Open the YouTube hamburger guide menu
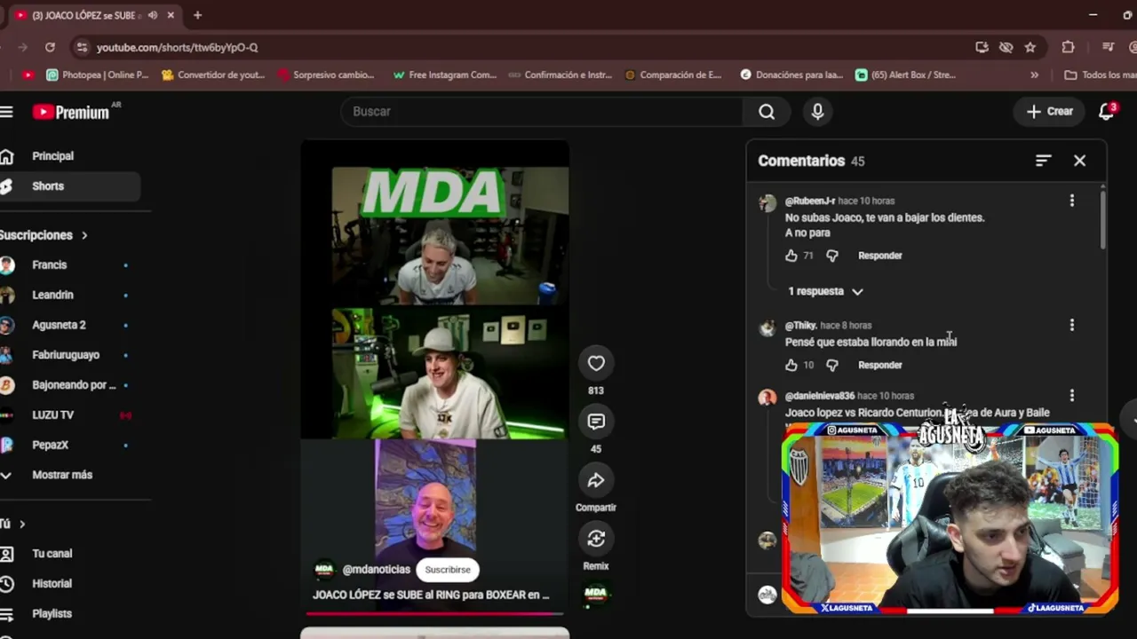Viewport: 1137px width, 639px height. [x=6, y=111]
